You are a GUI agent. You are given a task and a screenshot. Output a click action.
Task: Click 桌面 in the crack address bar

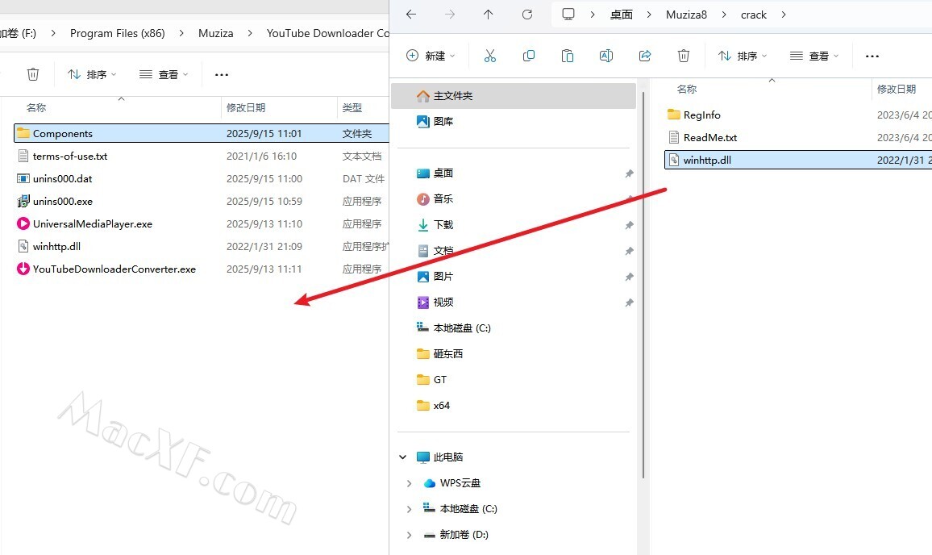tap(621, 15)
